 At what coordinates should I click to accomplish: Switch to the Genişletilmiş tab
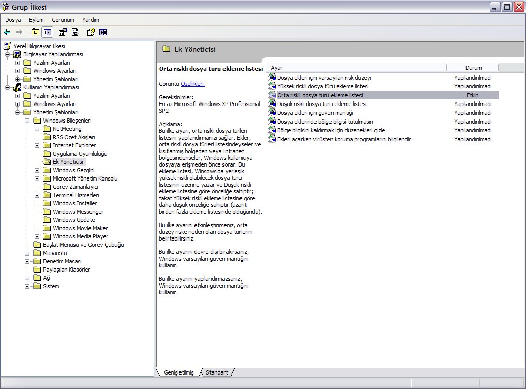point(179,372)
